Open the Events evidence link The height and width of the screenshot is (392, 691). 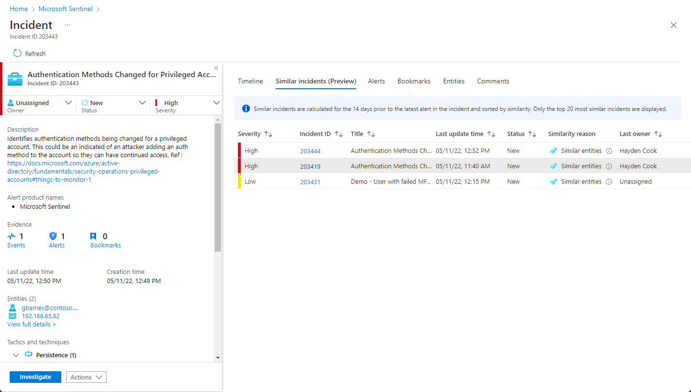tap(16, 245)
